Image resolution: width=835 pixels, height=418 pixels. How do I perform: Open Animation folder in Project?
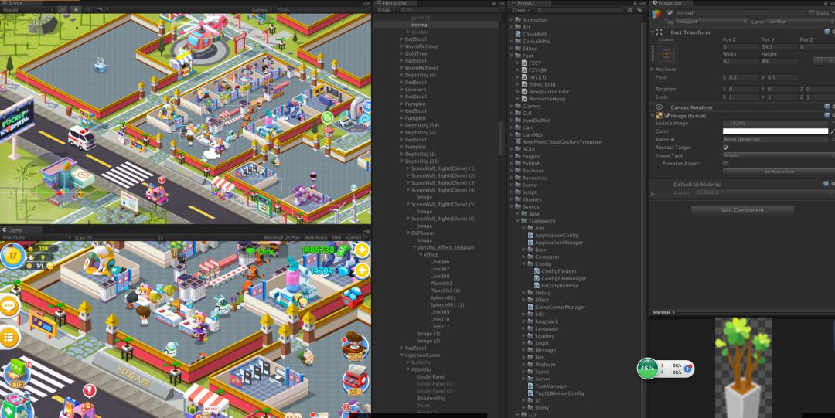click(x=535, y=19)
